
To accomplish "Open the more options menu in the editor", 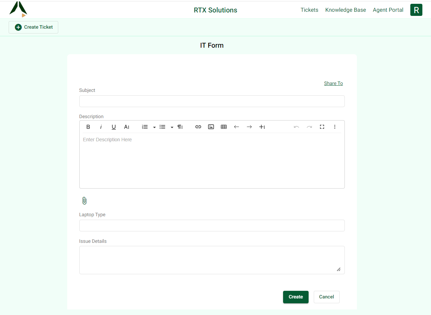I will [334, 127].
